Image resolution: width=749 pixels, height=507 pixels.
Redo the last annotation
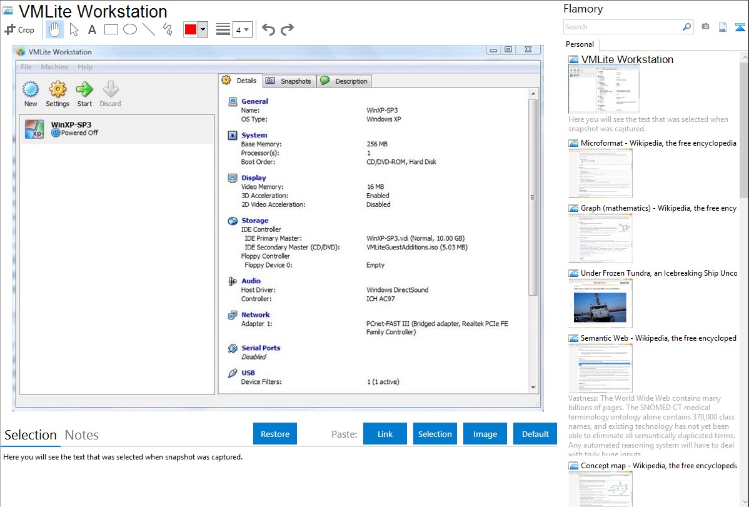pos(287,29)
